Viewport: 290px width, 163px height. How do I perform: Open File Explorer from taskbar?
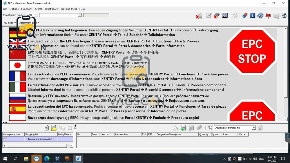[x=26, y=159]
